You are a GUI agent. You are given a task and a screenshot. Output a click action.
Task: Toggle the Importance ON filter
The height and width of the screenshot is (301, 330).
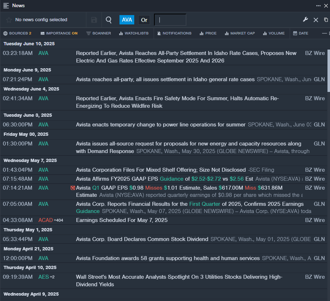[59, 33]
